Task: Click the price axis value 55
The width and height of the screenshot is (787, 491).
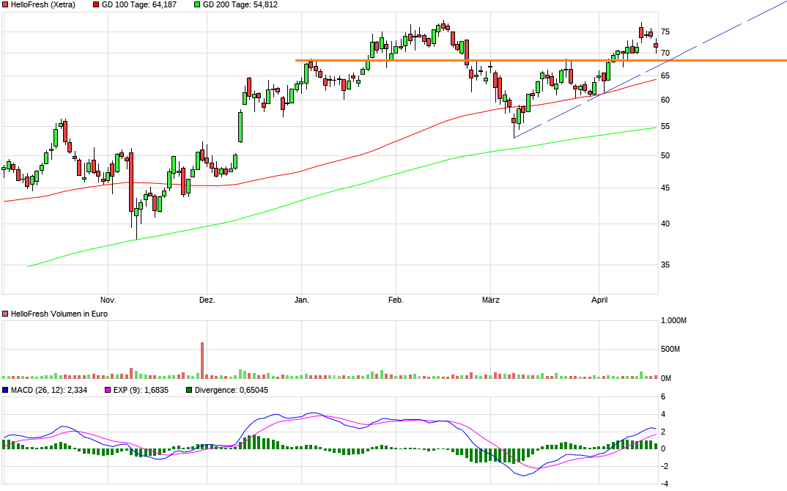Action: [665, 127]
